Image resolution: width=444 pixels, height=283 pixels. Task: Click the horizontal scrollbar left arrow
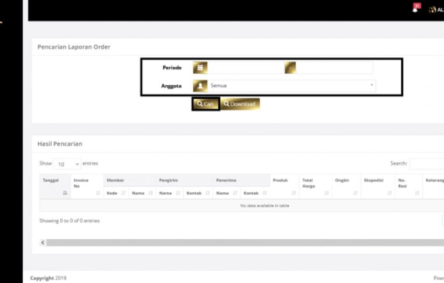tap(43, 242)
